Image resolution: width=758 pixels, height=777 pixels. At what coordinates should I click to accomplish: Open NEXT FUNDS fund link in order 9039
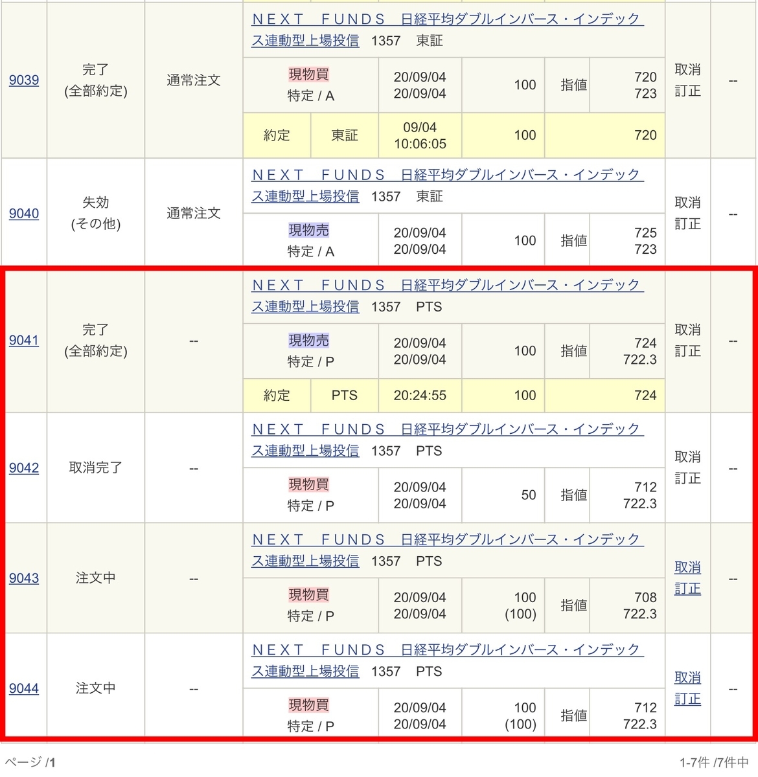pos(447,30)
